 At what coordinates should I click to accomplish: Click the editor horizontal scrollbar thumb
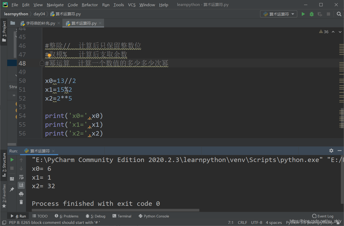(12, 144)
